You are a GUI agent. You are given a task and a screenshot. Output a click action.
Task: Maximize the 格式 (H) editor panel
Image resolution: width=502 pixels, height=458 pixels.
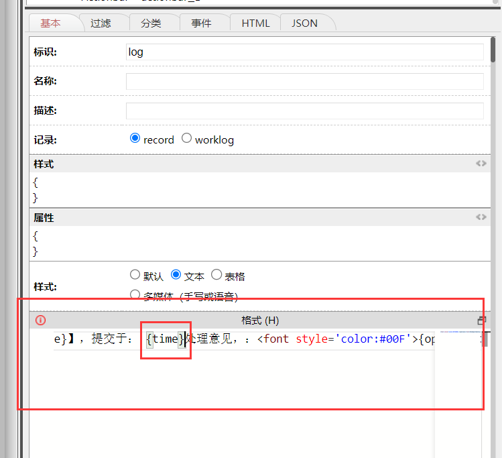(x=481, y=321)
